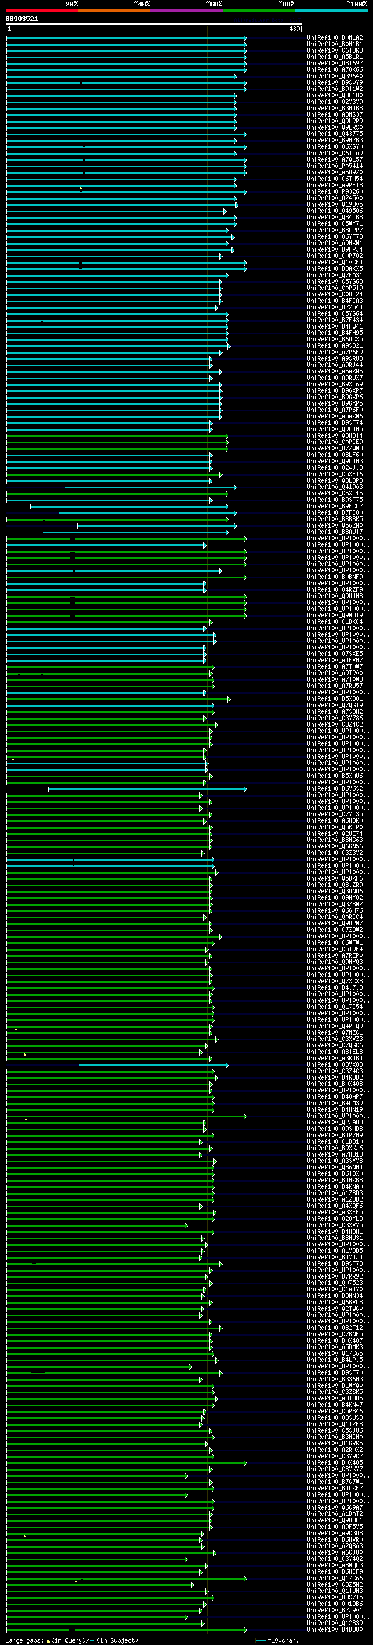Select hit label UniRef100_Q5KIR0
This screenshot has height=1645, width=373.
point(335,827)
